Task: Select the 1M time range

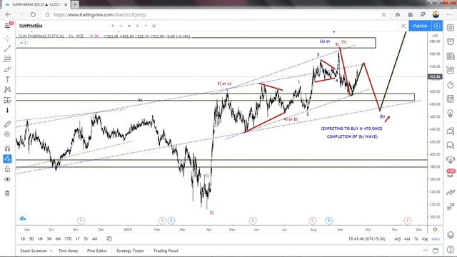Action: pyautogui.click(x=40, y=238)
